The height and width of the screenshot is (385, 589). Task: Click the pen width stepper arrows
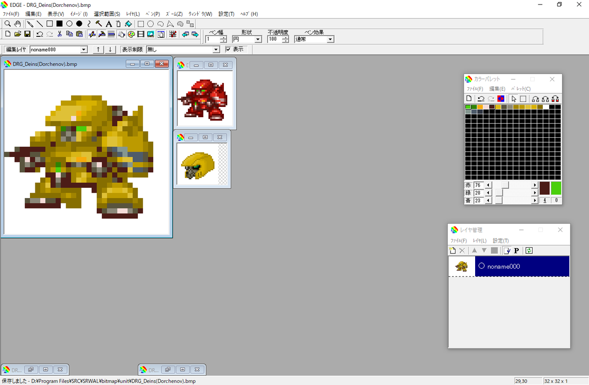223,39
